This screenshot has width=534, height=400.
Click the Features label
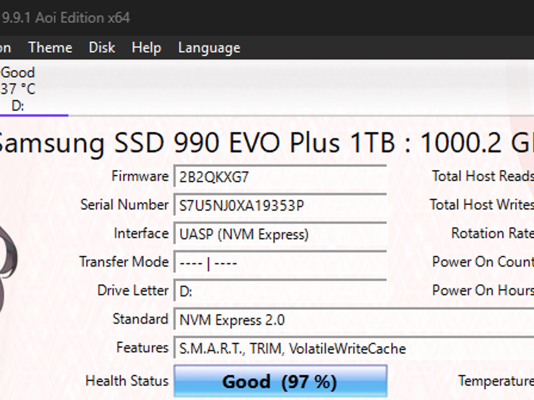pos(142,348)
